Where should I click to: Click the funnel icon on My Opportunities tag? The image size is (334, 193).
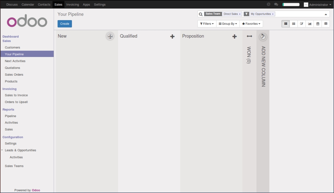pos(246,14)
